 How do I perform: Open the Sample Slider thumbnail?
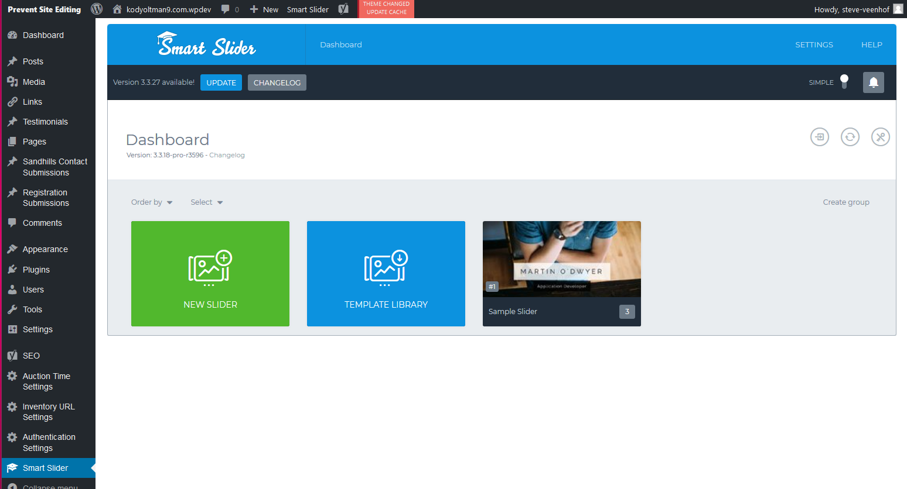coord(562,259)
